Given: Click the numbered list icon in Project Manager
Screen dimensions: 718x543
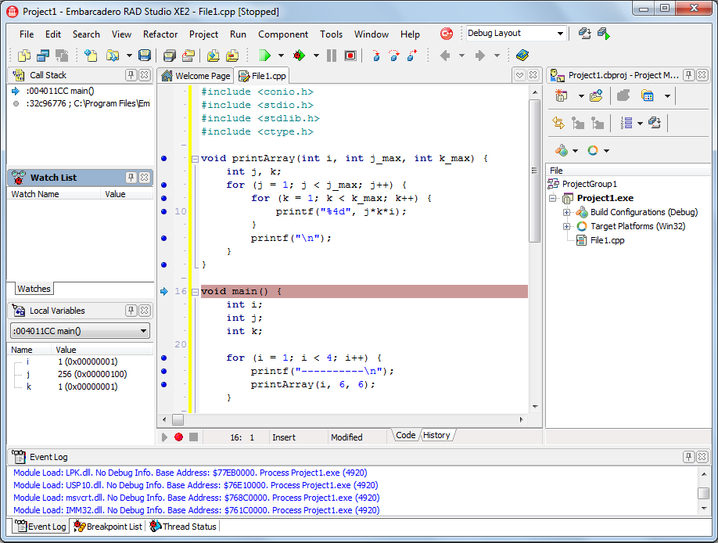Looking at the screenshot, I should click(x=626, y=123).
